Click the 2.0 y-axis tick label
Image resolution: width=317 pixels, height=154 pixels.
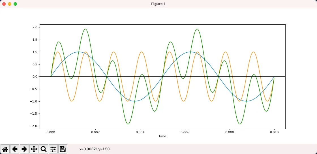35,27
